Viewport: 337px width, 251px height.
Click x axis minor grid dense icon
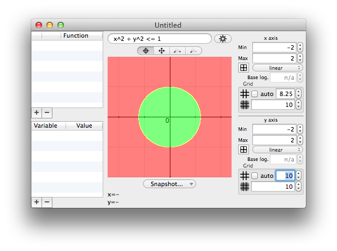245,105
